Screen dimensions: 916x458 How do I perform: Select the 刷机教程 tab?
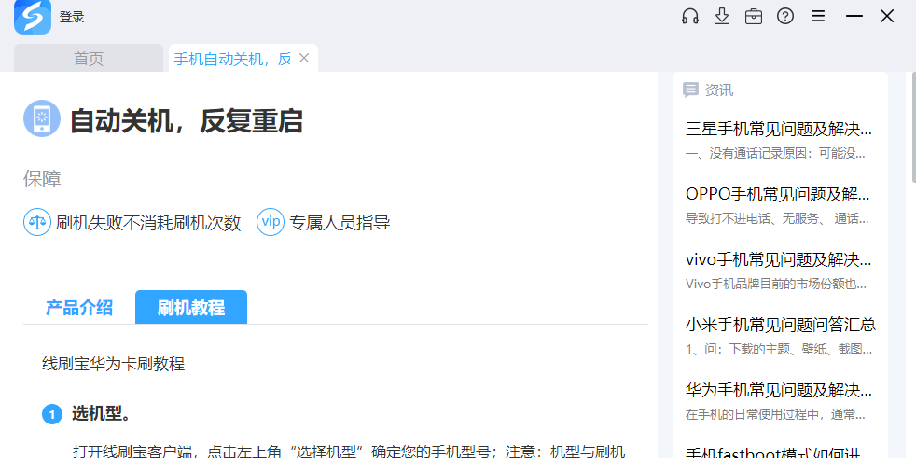(191, 307)
